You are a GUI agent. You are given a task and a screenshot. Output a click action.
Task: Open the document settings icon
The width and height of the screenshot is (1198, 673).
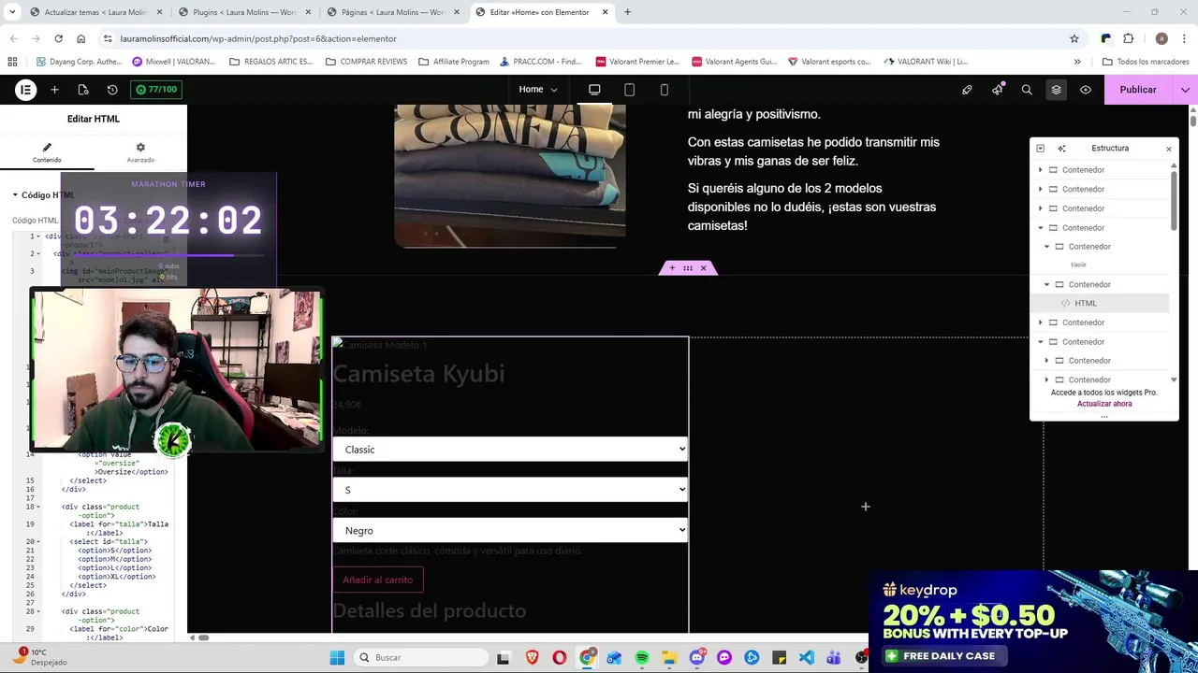tap(83, 90)
